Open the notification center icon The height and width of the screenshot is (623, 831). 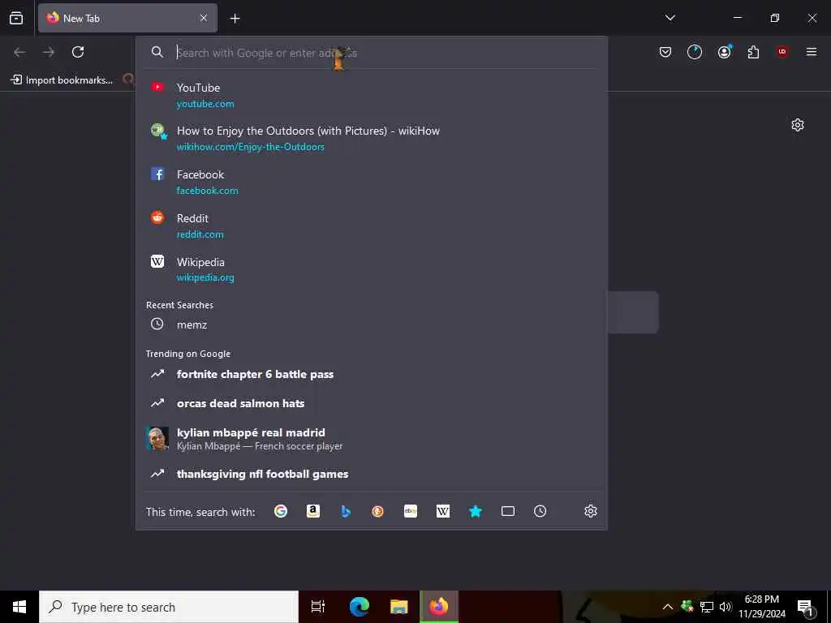[x=805, y=608]
